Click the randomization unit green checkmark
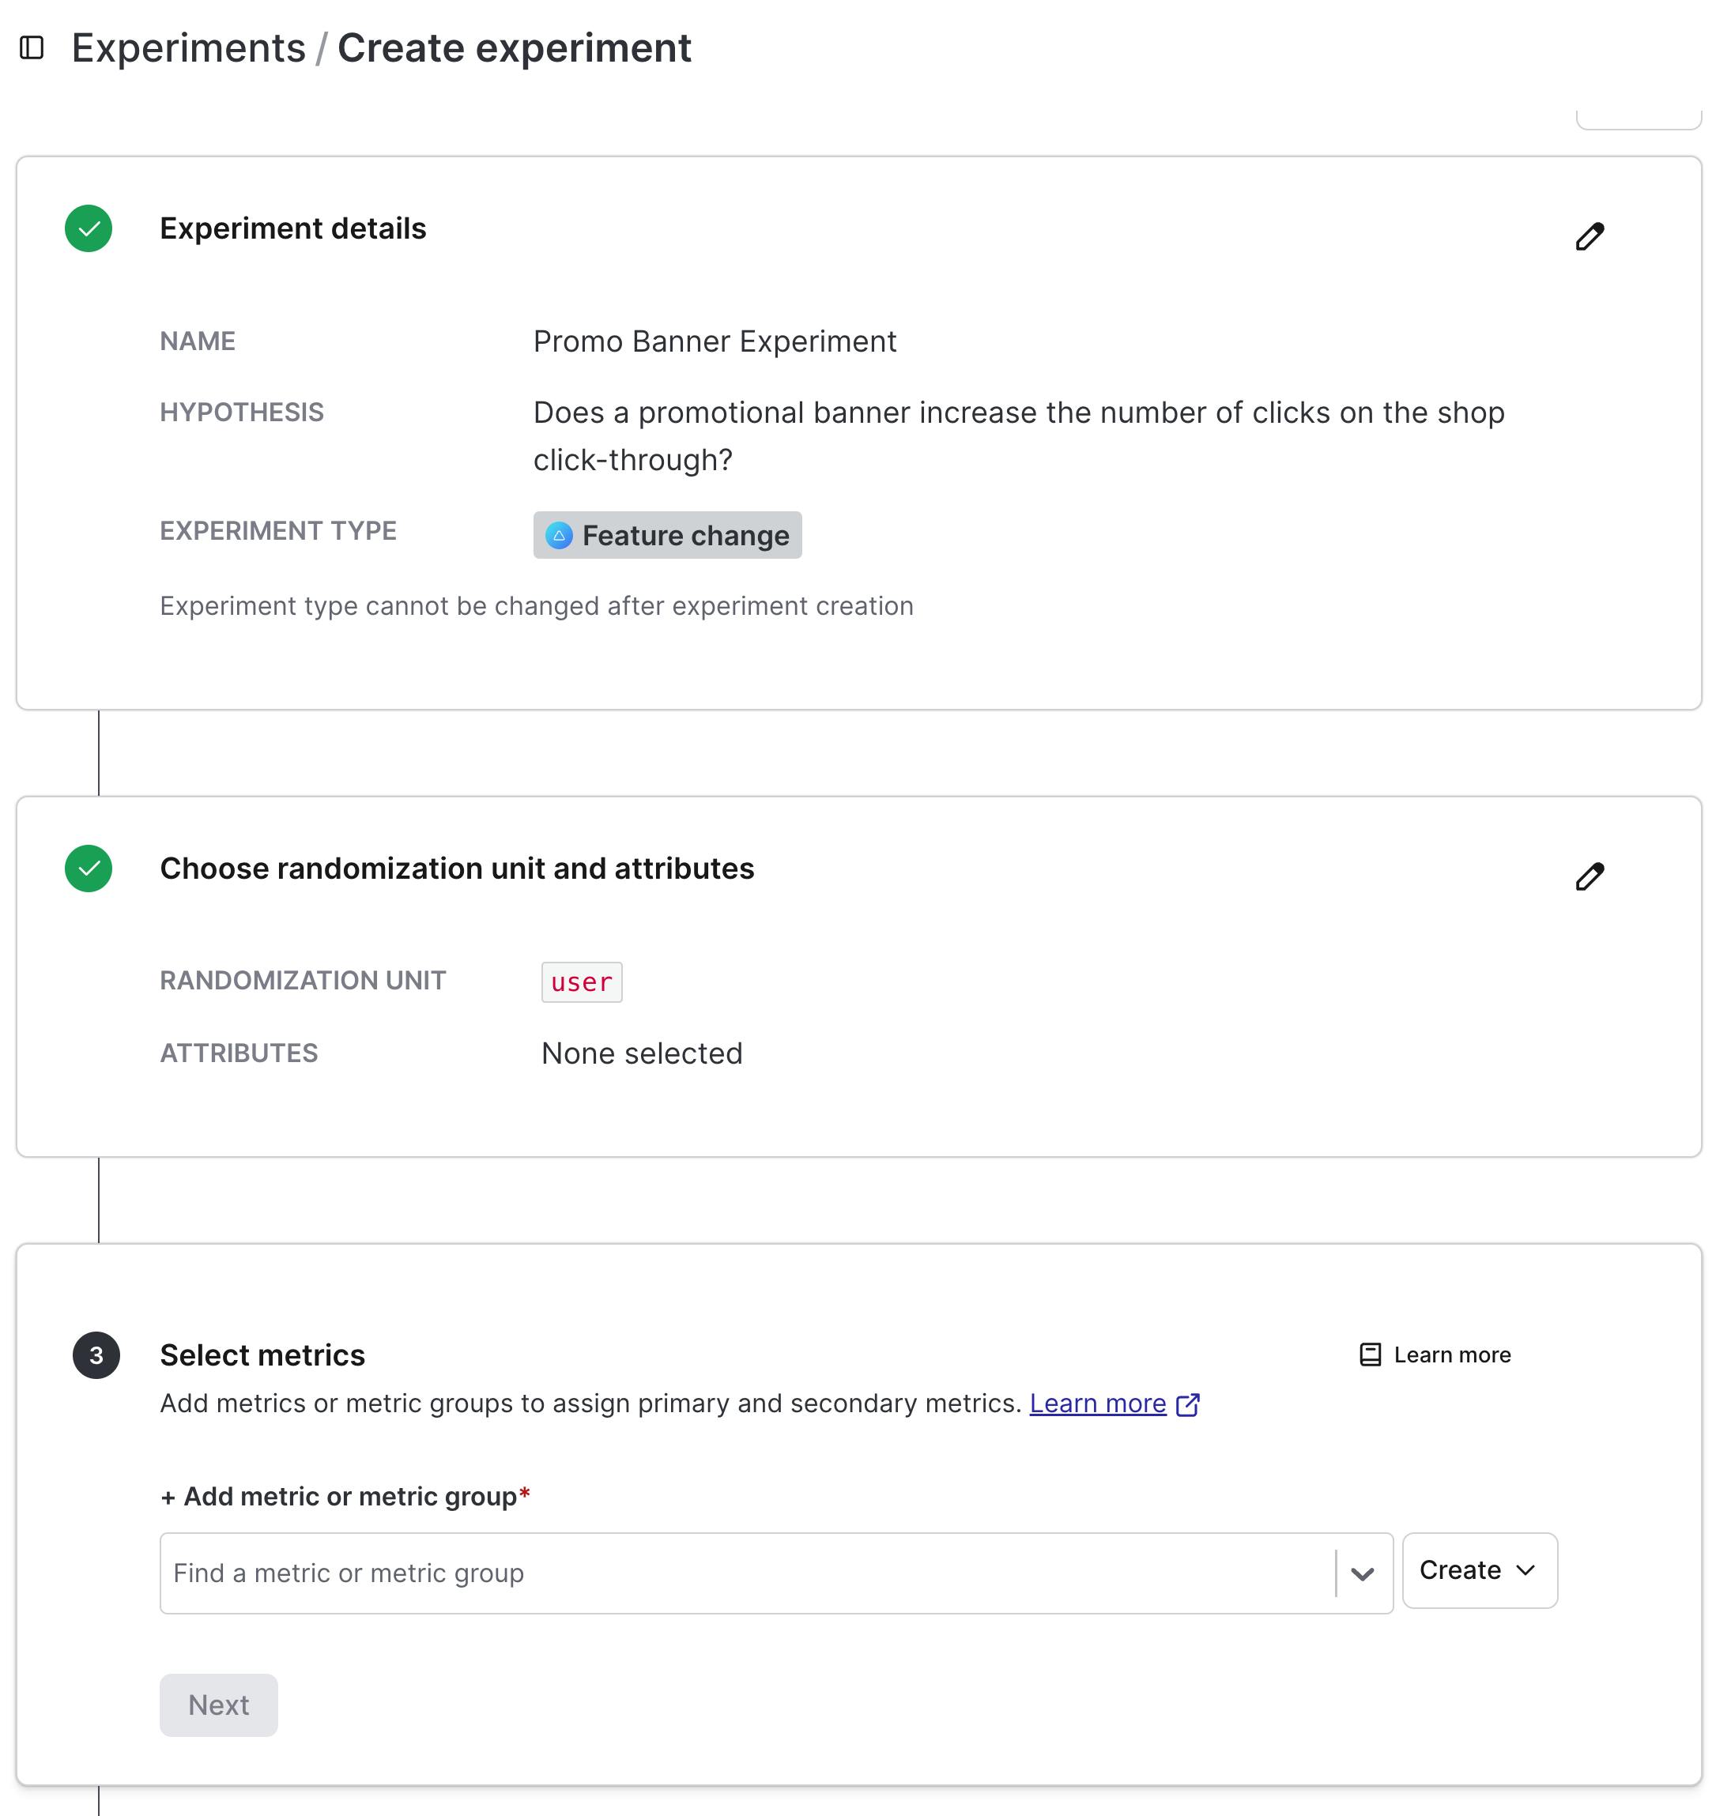Screen dimensions: 1731x1816 click(x=89, y=868)
